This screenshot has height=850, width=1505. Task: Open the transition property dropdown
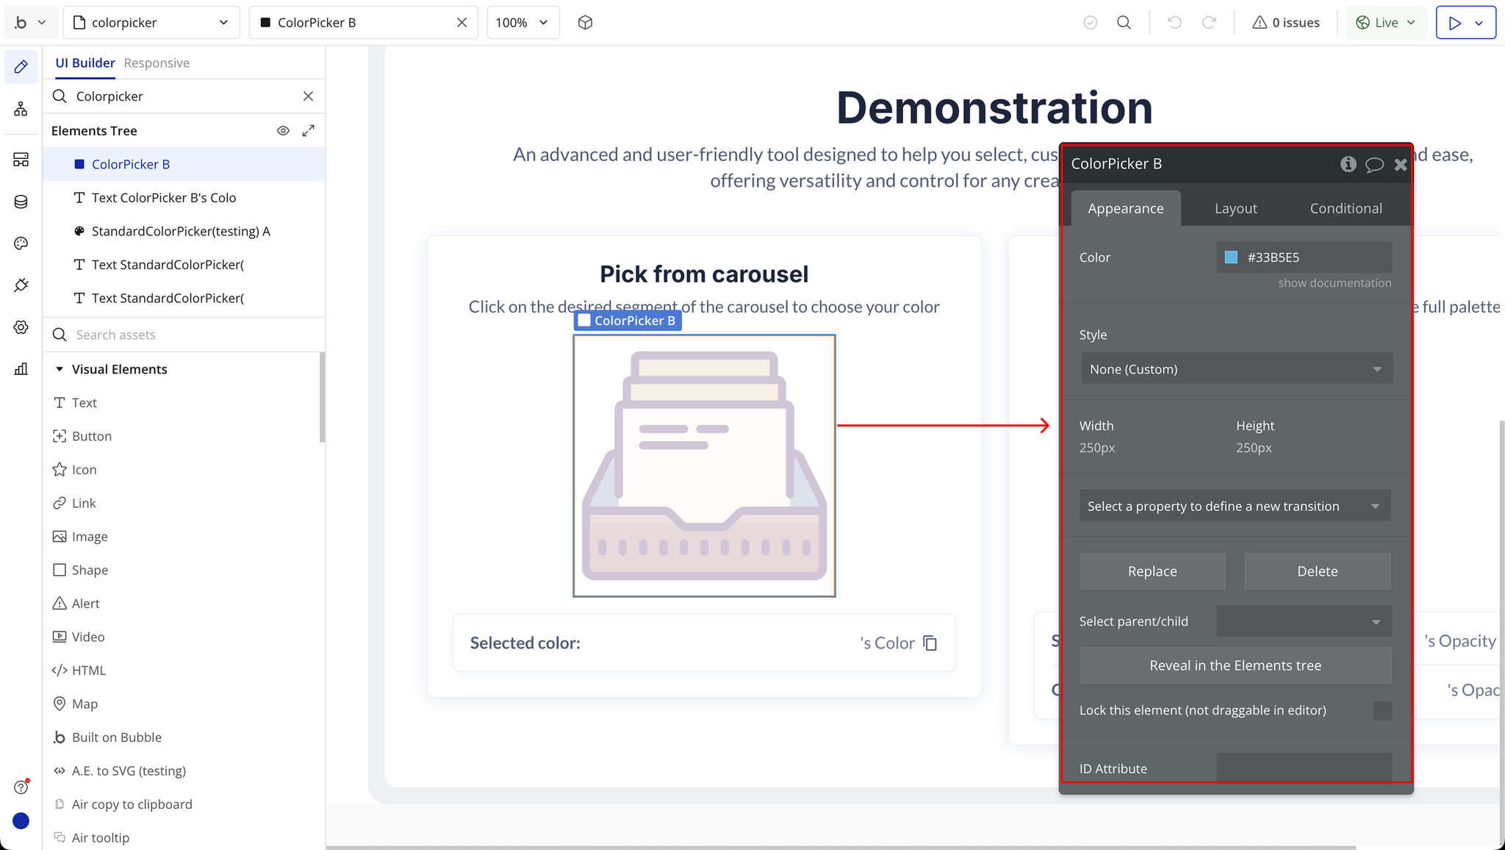(x=1235, y=506)
